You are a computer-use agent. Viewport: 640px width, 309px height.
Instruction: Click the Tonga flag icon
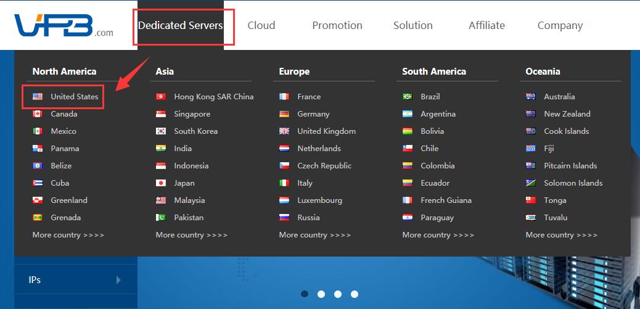[x=531, y=200]
